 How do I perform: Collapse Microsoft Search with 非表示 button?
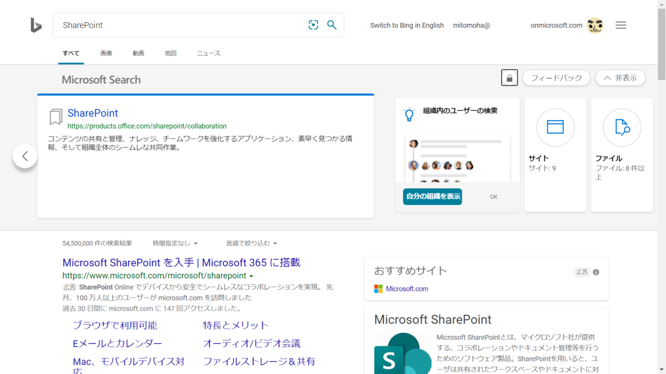[620, 78]
